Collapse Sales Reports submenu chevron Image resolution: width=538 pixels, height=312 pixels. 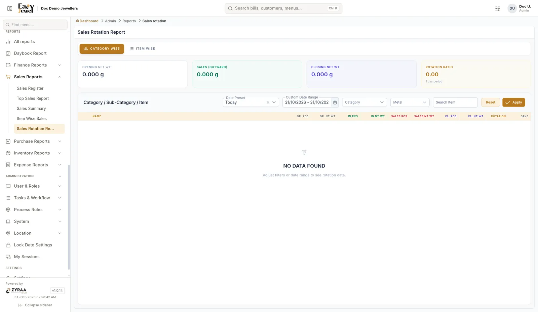coord(60,77)
